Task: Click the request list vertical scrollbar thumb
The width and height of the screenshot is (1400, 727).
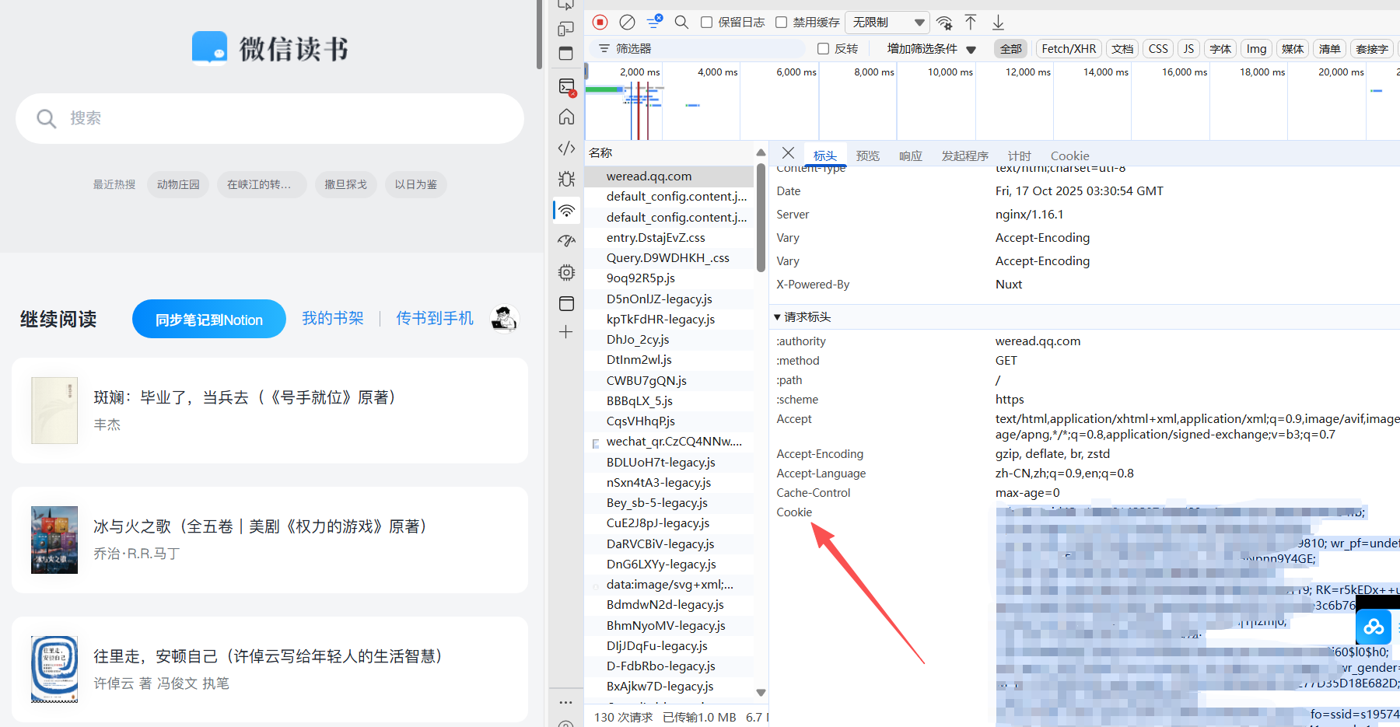Action: (x=761, y=218)
